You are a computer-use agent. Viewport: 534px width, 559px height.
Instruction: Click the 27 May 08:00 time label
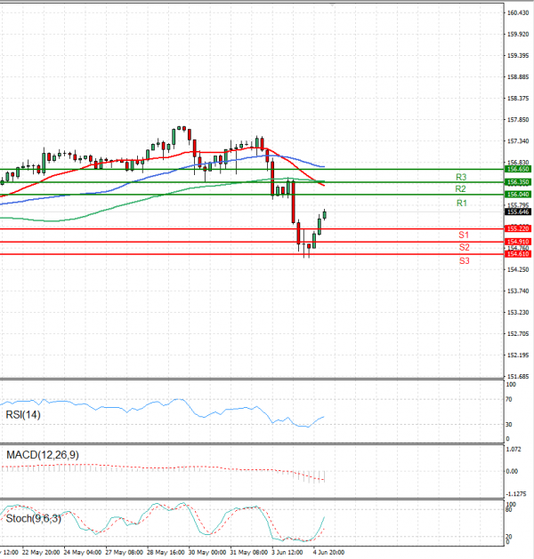[x=125, y=552]
